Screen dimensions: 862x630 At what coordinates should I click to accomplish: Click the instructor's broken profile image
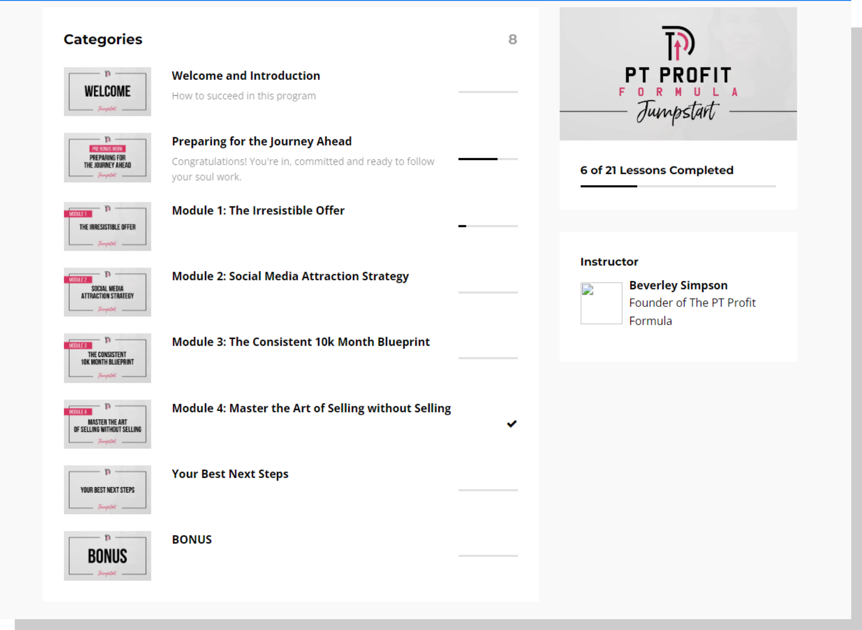(x=601, y=303)
